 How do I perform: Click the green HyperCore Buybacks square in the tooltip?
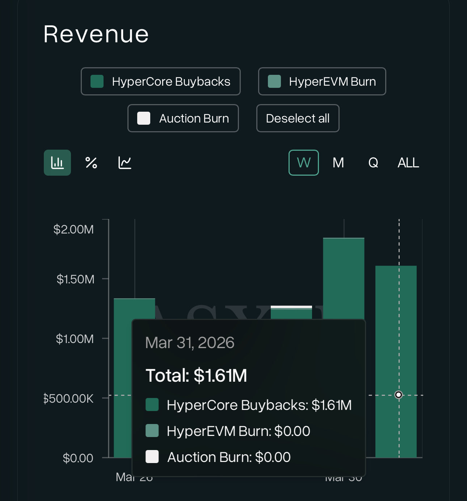coord(152,405)
